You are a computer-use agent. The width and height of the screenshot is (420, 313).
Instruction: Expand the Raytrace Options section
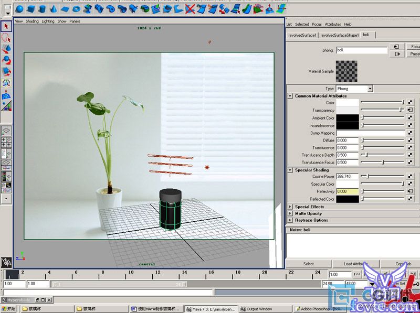(290, 220)
